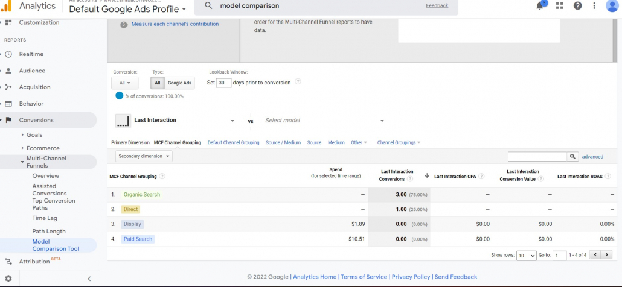This screenshot has width=622, height=287.
Task: Click the Acquisition arrows icon
Action: tap(8, 87)
